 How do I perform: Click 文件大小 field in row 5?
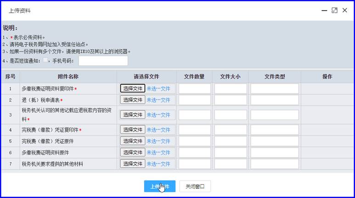point(231,141)
